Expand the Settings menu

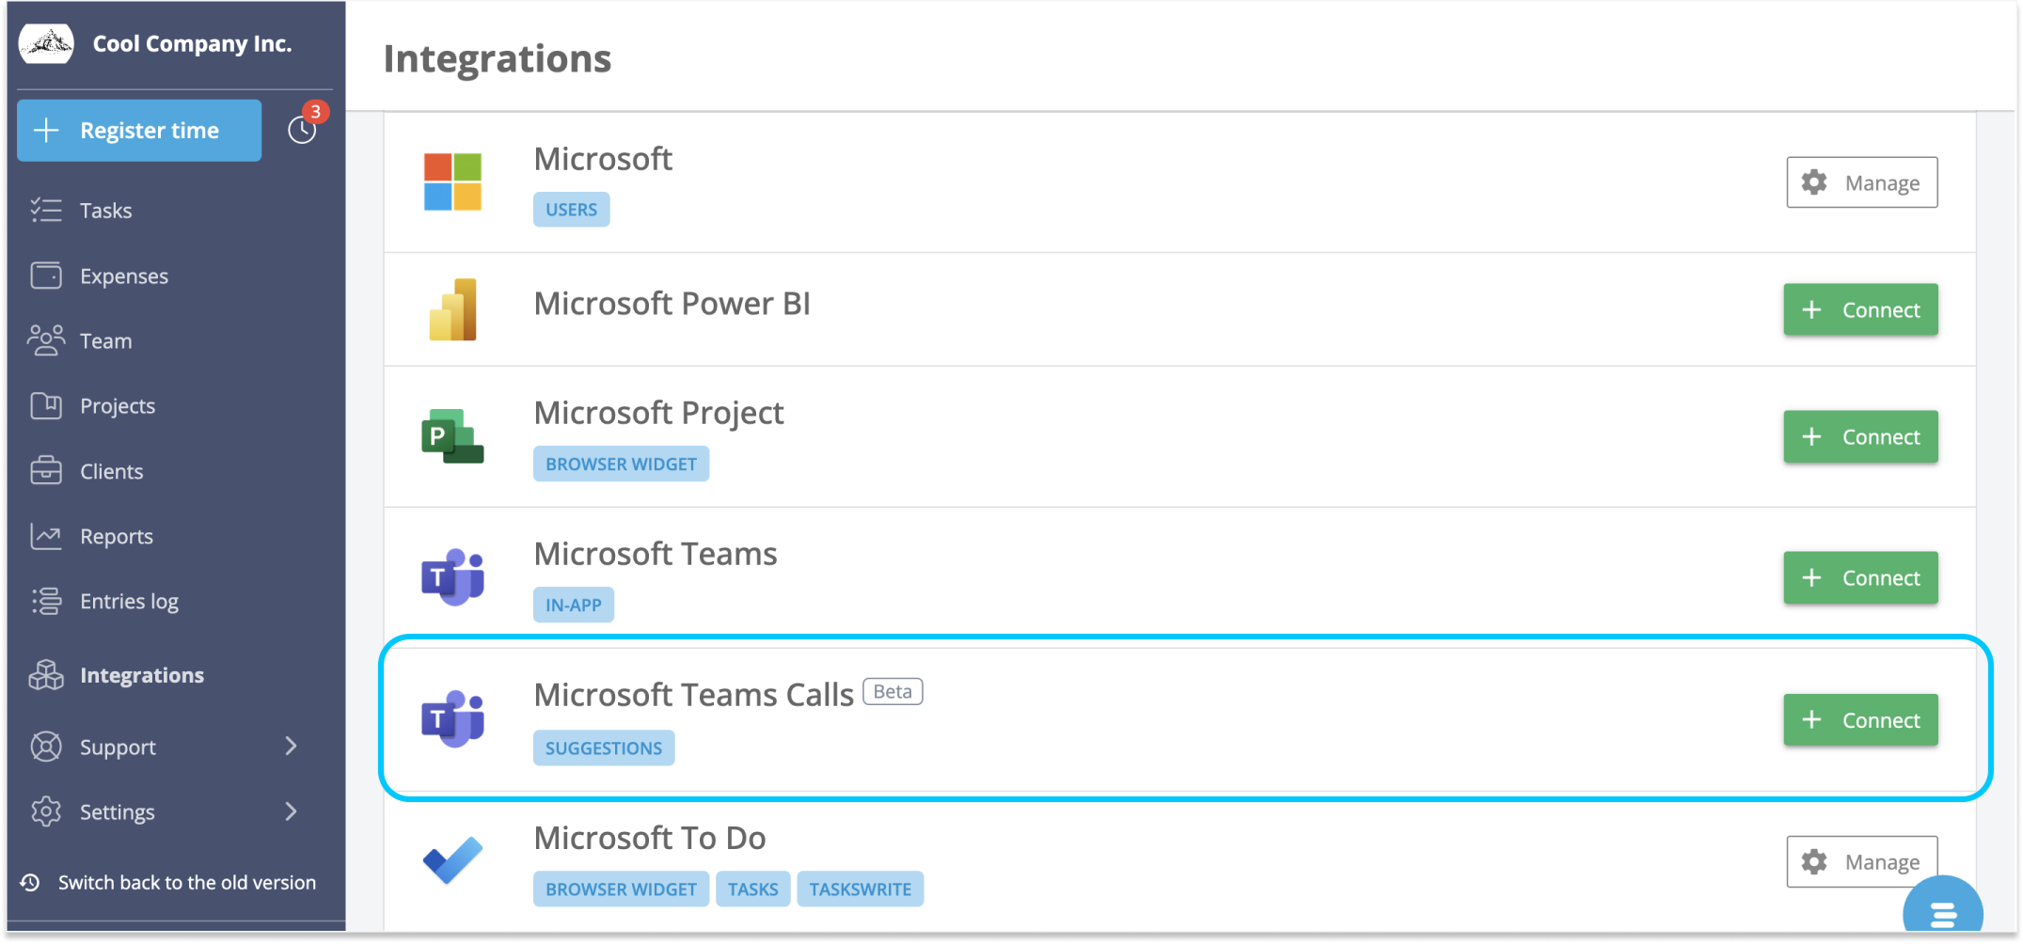click(x=117, y=811)
